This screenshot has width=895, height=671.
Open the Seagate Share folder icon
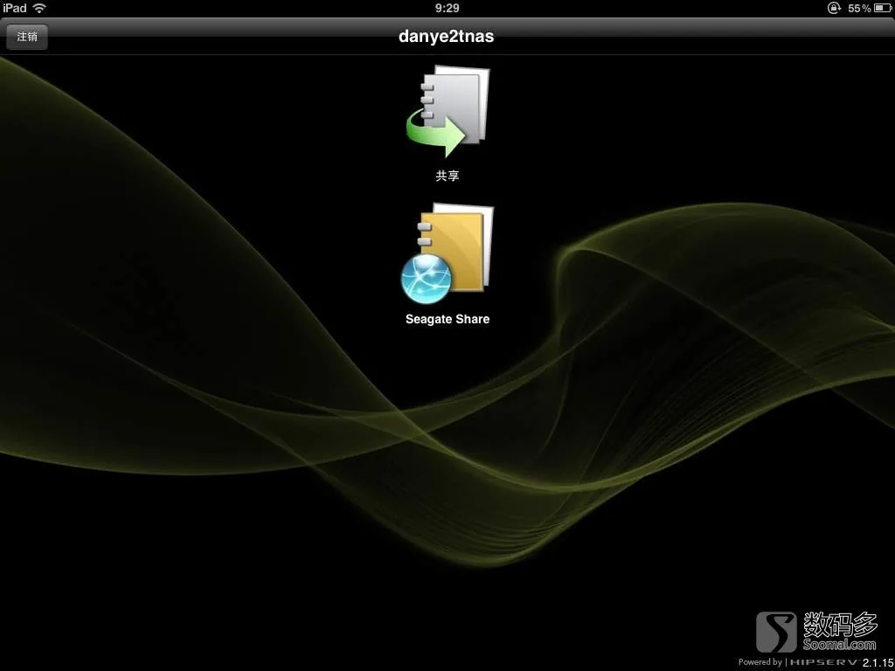pyautogui.click(x=447, y=253)
